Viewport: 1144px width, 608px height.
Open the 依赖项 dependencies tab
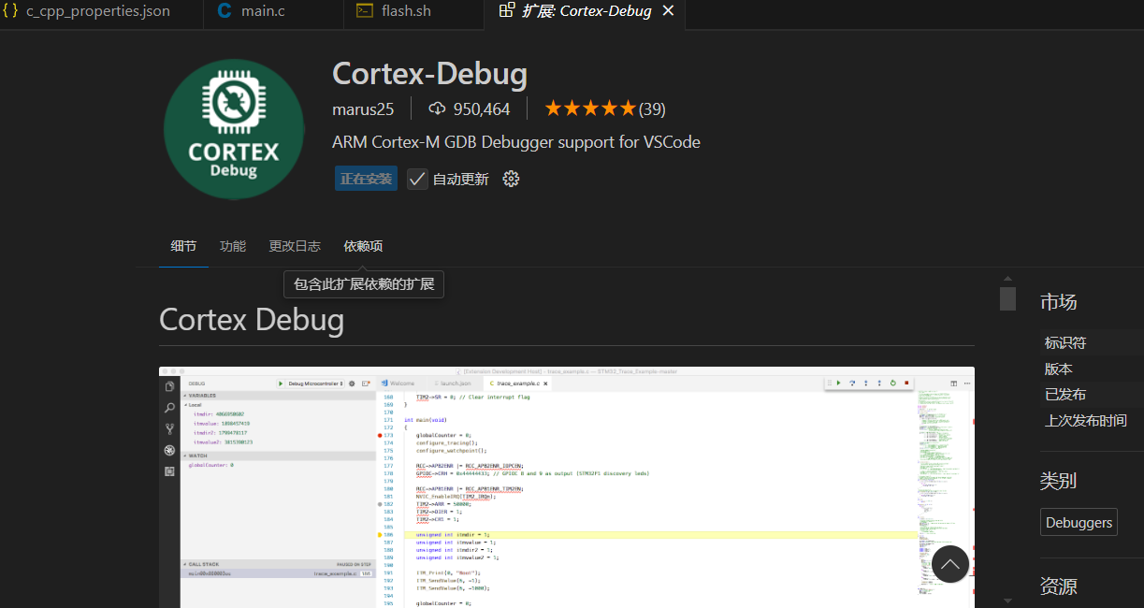click(x=363, y=246)
